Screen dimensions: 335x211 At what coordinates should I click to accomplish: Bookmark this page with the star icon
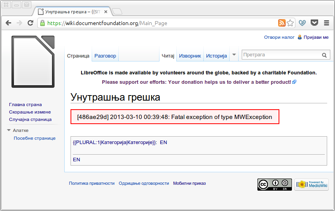[x=290, y=23]
